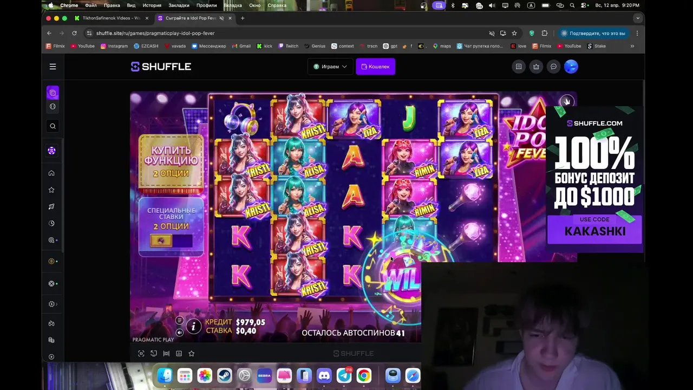Open the Shuffle hamburger menu
This screenshot has width=693, height=390.
53,67
